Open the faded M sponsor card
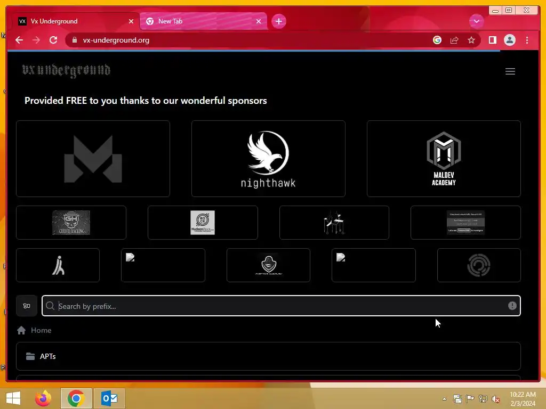 click(93, 159)
